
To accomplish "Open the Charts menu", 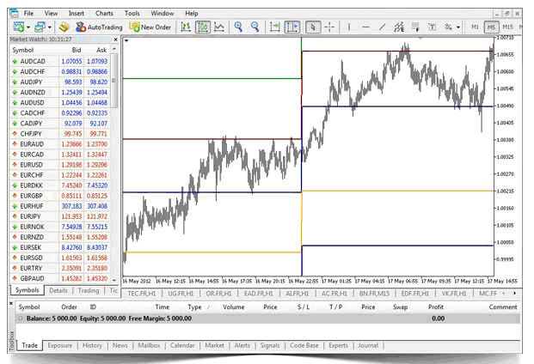I will (x=104, y=14).
